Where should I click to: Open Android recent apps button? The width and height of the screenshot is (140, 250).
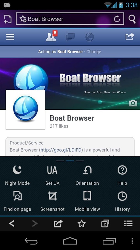click(109, 241)
